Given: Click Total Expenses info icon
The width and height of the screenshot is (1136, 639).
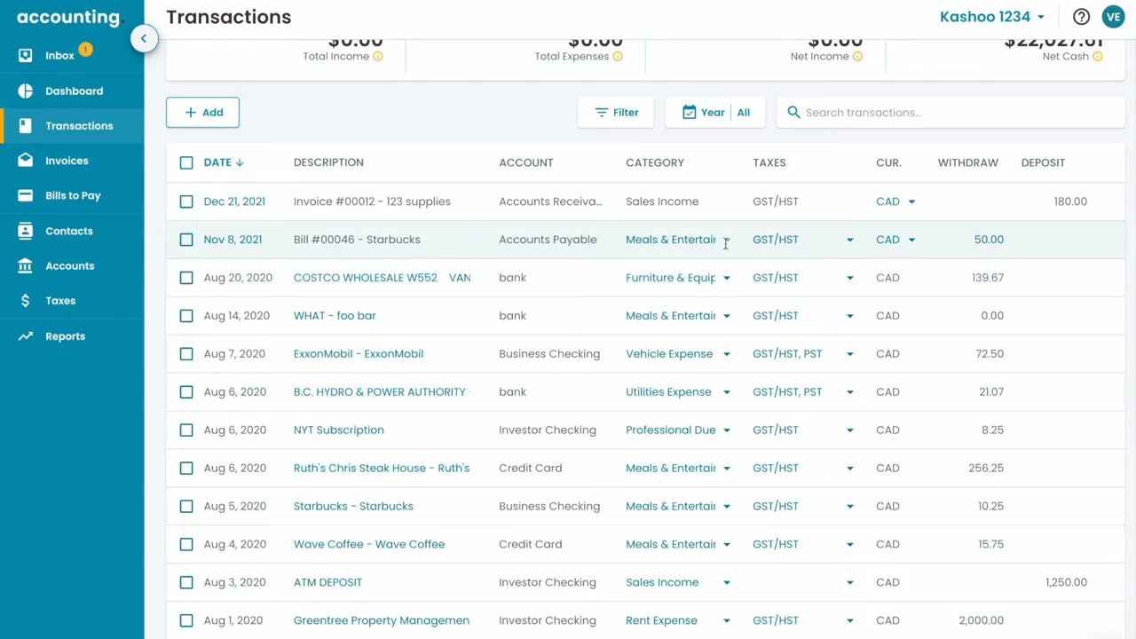Looking at the screenshot, I should 618,57.
